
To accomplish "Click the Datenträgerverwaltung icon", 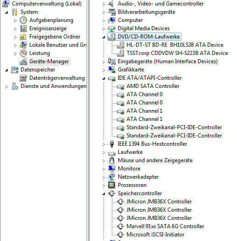I will [23, 78].
